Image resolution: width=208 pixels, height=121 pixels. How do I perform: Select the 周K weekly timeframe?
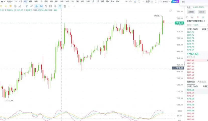(x=107, y=1)
